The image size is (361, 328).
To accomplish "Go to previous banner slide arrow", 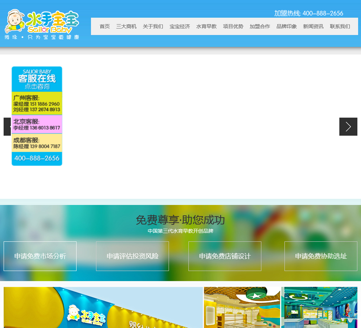I will [7, 127].
